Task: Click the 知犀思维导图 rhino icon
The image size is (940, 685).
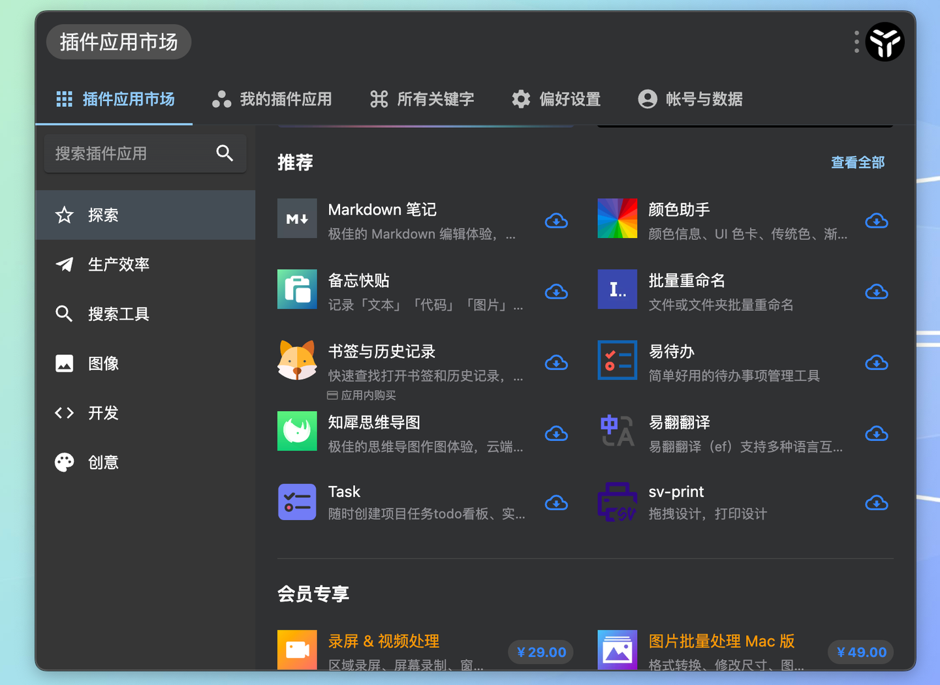Action: tap(297, 431)
